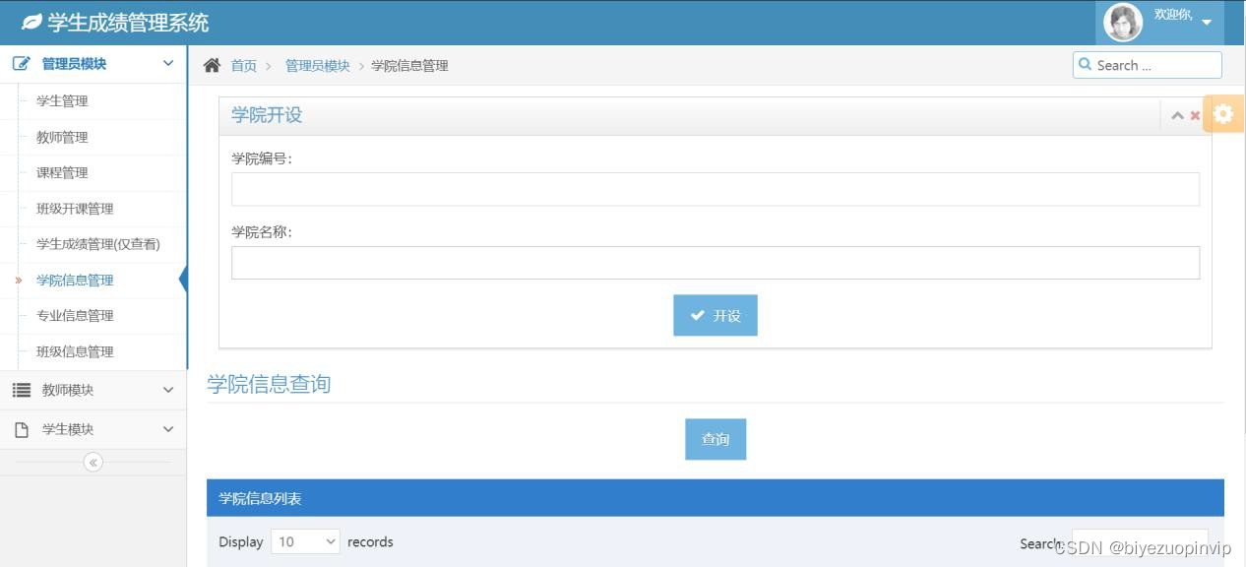
Task: Collapse sidebar with double-arrow button
Action: point(93,463)
